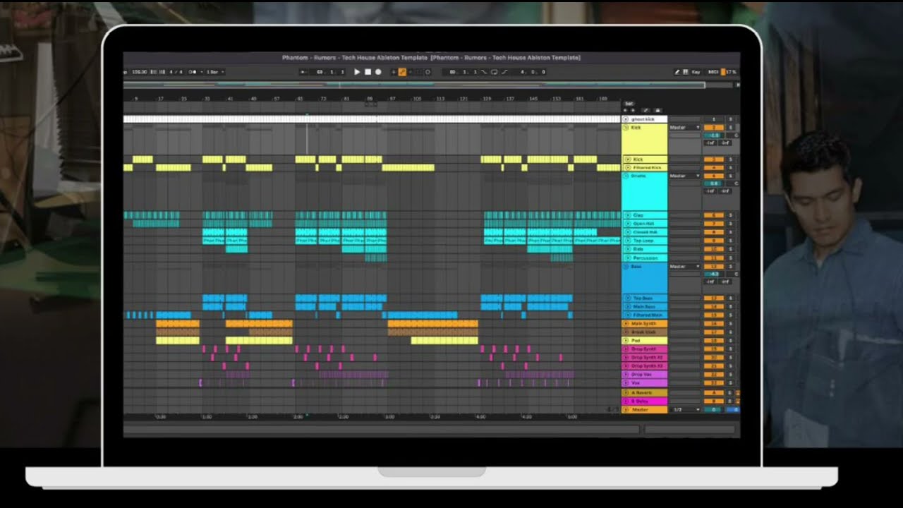Click the Set locator button
Screen dimensions: 903x508
(x=629, y=104)
